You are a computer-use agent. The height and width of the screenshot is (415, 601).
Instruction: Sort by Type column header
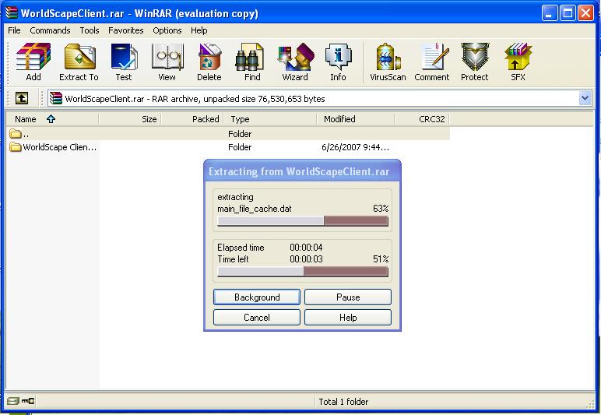point(270,119)
